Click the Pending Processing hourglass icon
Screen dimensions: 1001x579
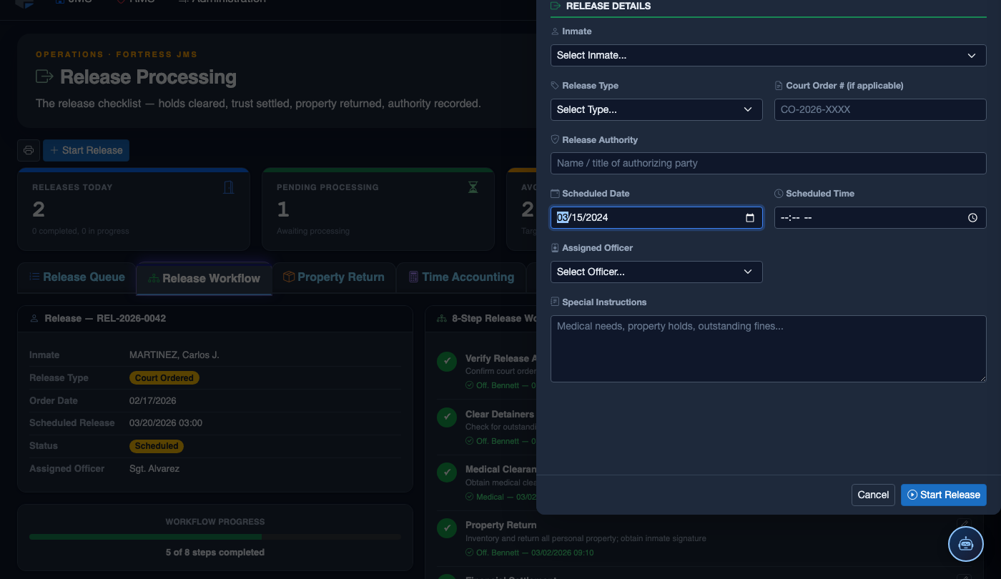[x=473, y=187]
